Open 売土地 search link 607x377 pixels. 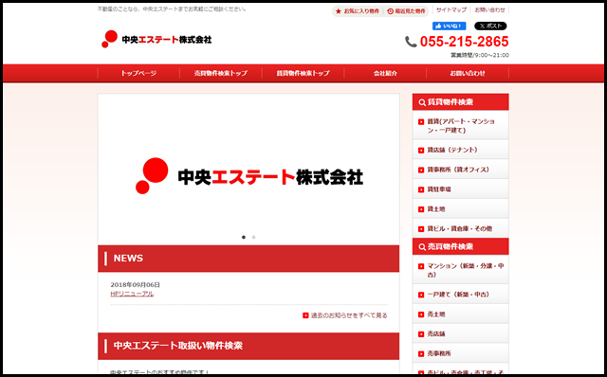point(461,314)
